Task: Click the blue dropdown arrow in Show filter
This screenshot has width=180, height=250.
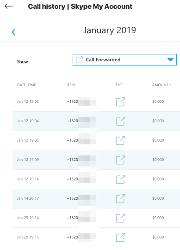Action: pos(170,60)
